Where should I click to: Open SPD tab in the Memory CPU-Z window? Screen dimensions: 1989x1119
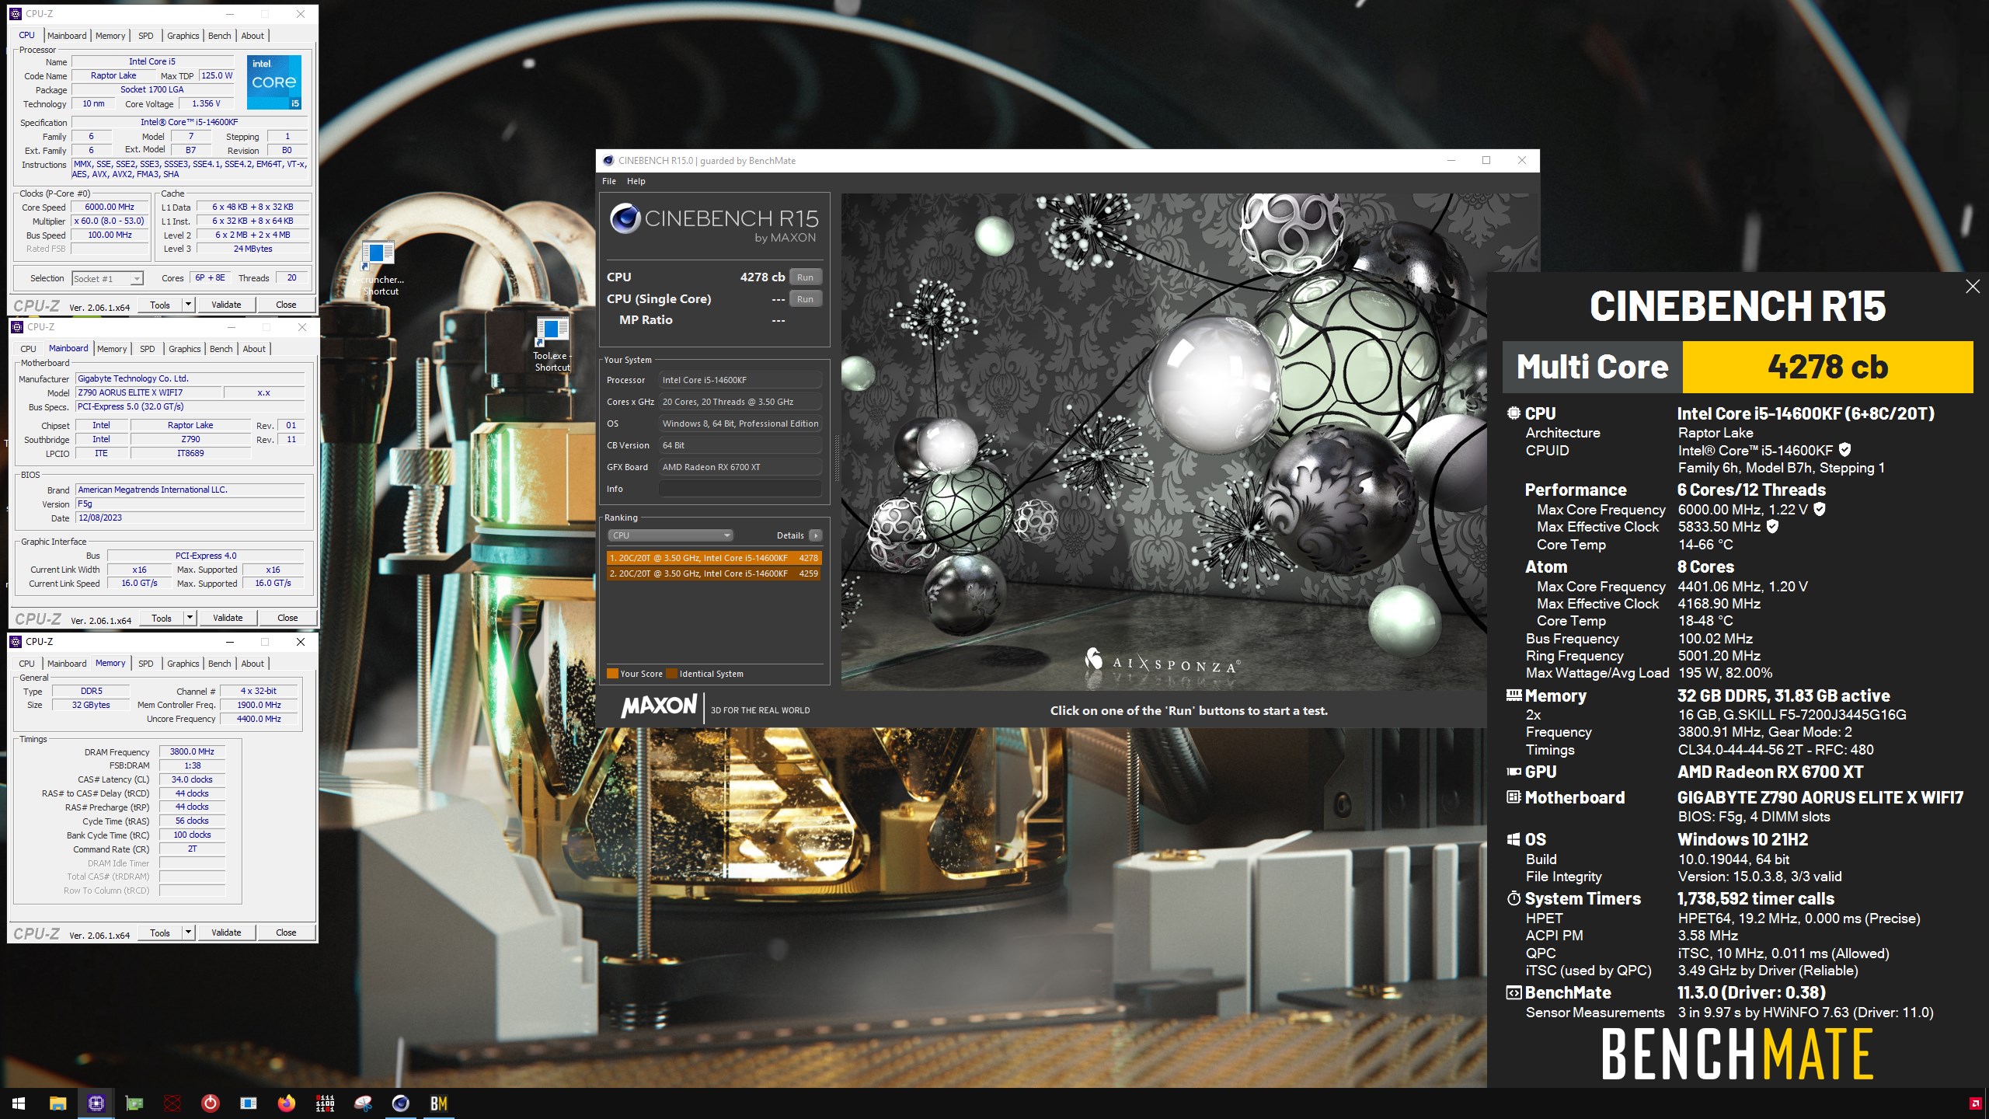(146, 664)
